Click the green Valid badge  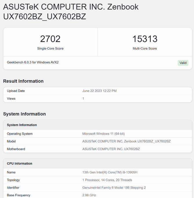click(183, 63)
